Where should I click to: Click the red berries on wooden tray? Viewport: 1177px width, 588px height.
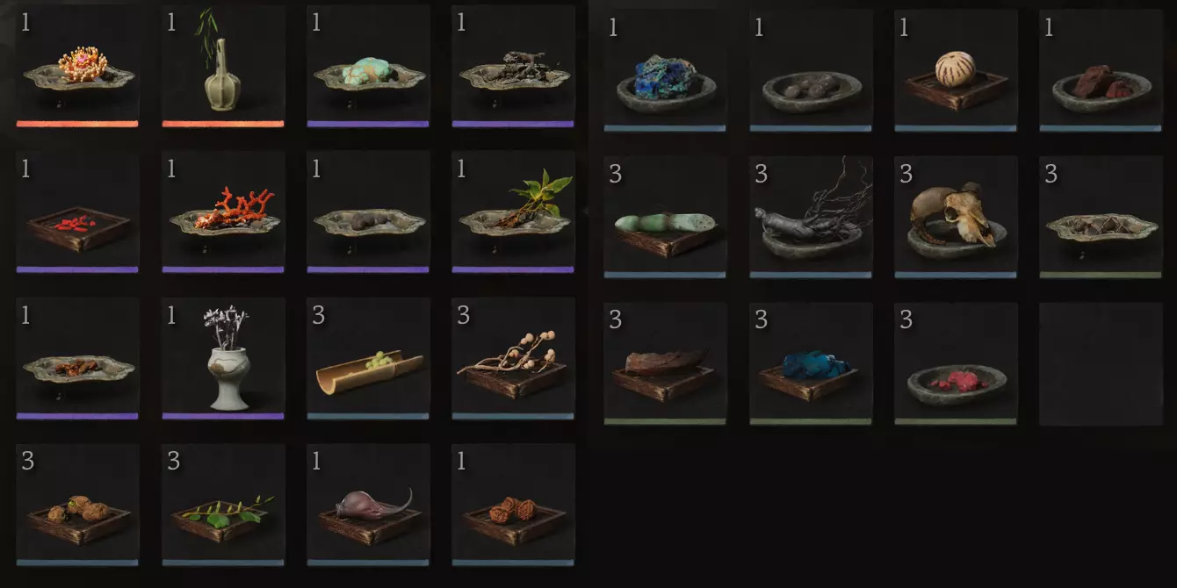pos(77,212)
